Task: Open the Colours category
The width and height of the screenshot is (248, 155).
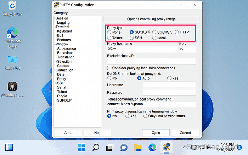Action: point(63,66)
